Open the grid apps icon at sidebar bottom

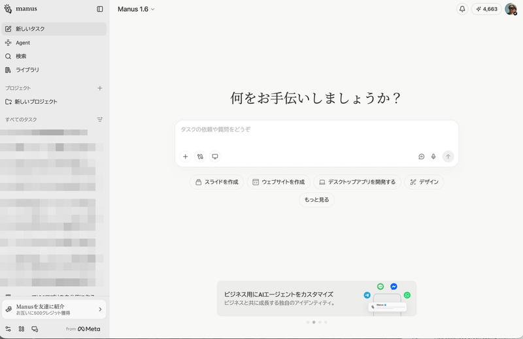tap(22, 329)
